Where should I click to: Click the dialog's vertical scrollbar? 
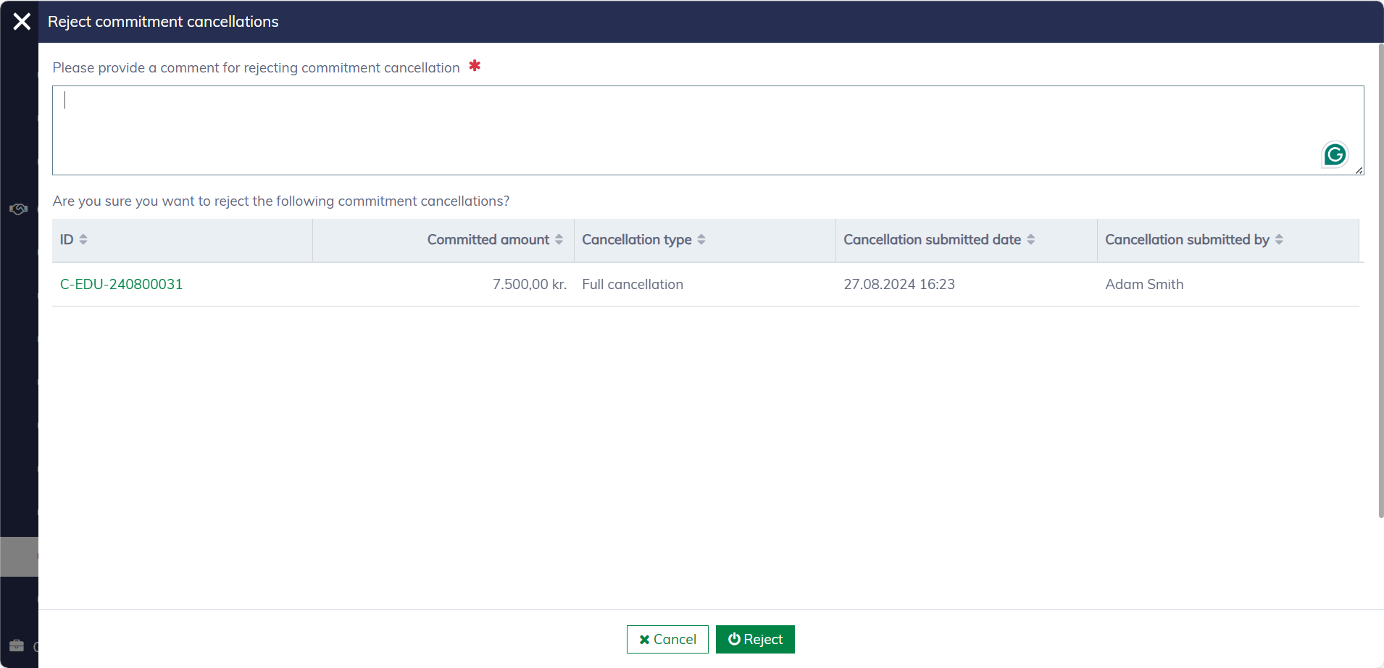coord(1380,290)
